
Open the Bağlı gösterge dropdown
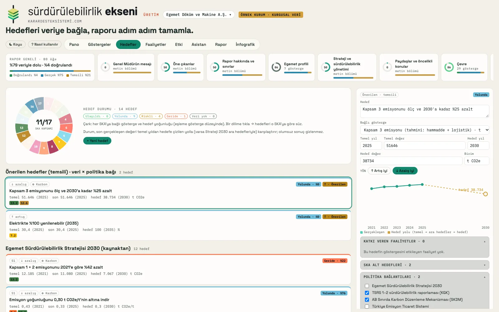click(x=424, y=130)
